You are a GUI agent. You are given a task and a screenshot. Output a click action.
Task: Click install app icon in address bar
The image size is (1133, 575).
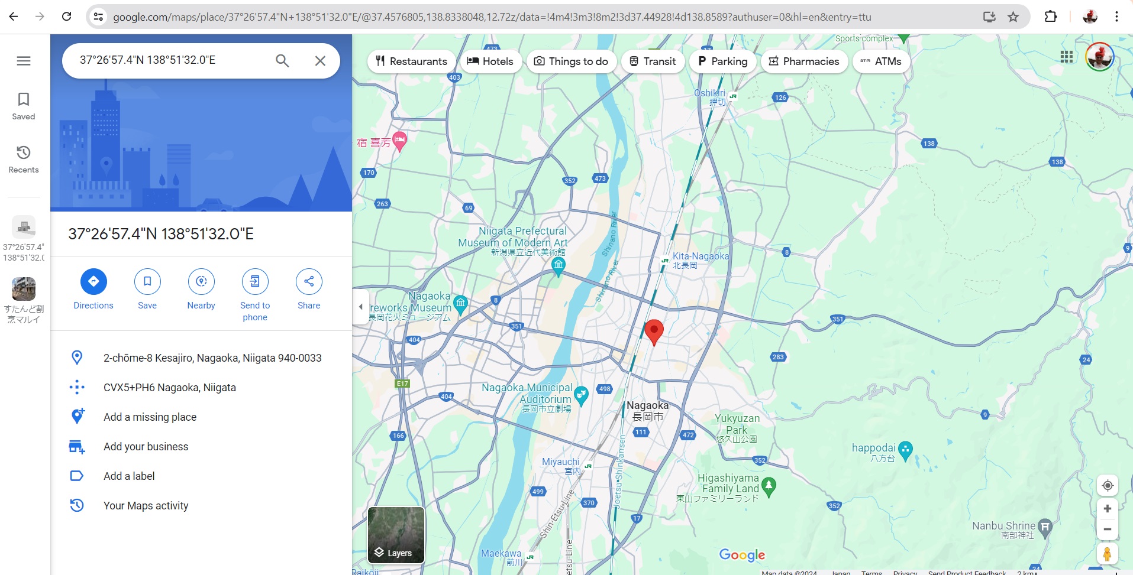(989, 17)
